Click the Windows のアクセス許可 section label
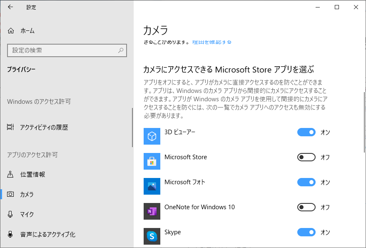The width and height of the screenshot is (366, 248). [x=39, y=101]
